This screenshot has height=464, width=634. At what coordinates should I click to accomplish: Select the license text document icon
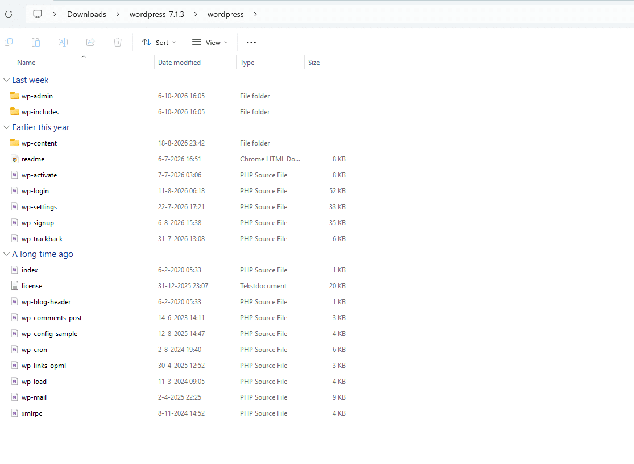(x=15, y=286)
